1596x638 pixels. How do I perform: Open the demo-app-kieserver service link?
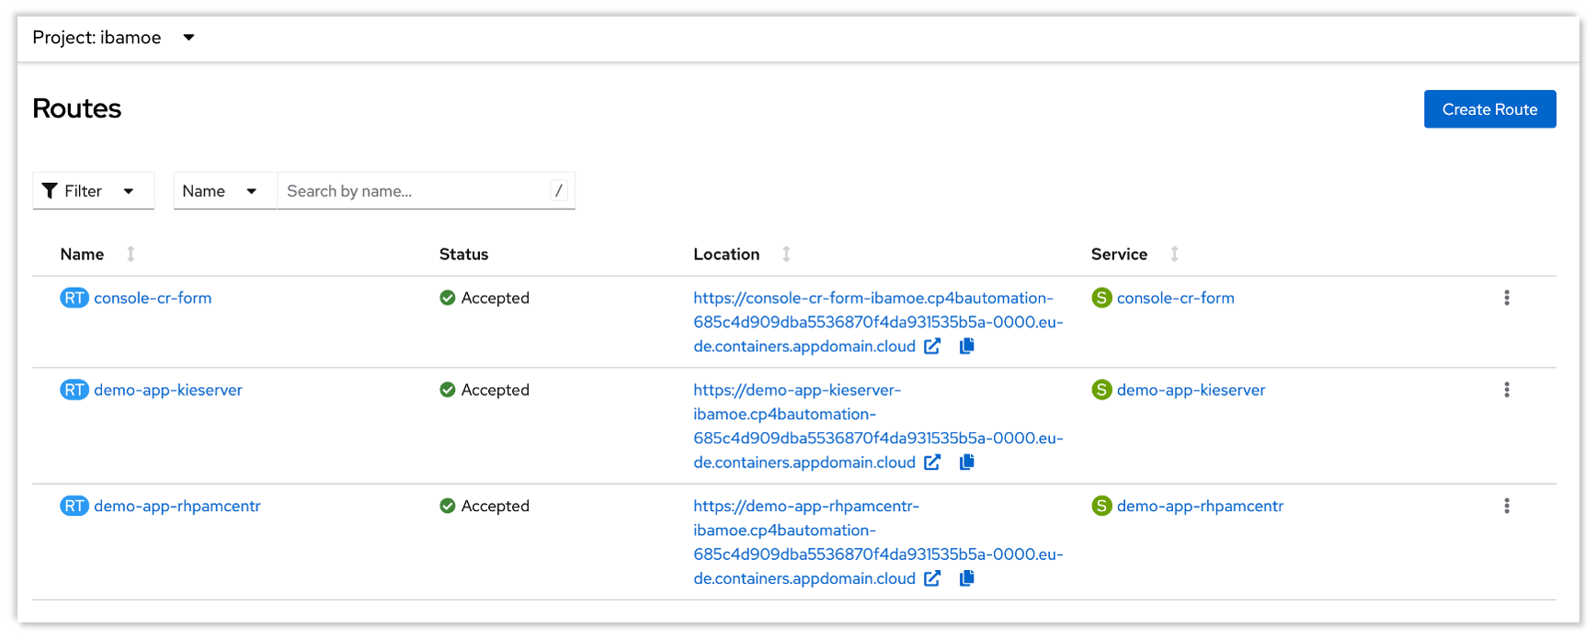1191,390
